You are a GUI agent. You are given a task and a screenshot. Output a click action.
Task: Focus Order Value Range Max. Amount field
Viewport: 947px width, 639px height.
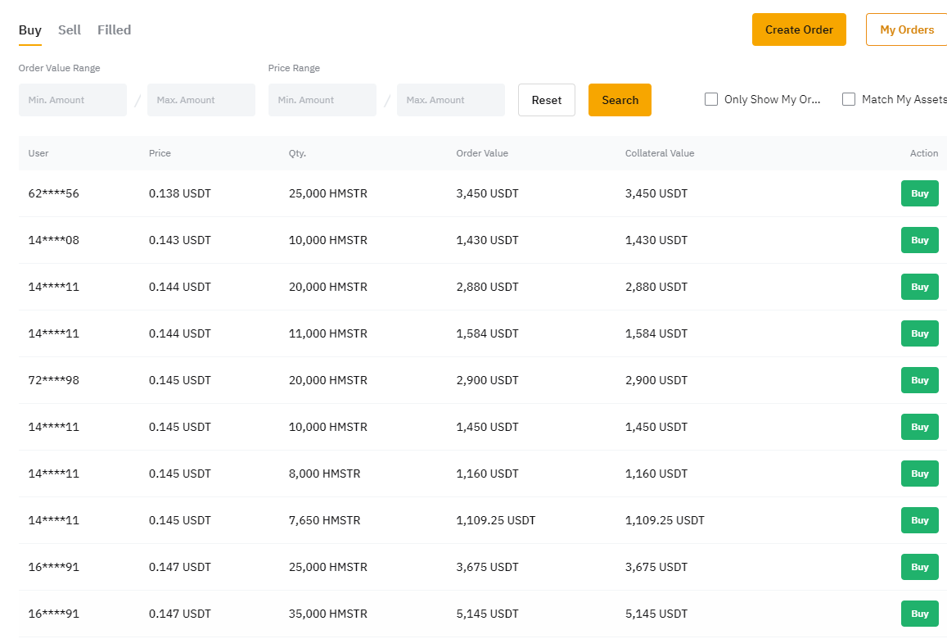pyautogui.click(x=201, y=100)
